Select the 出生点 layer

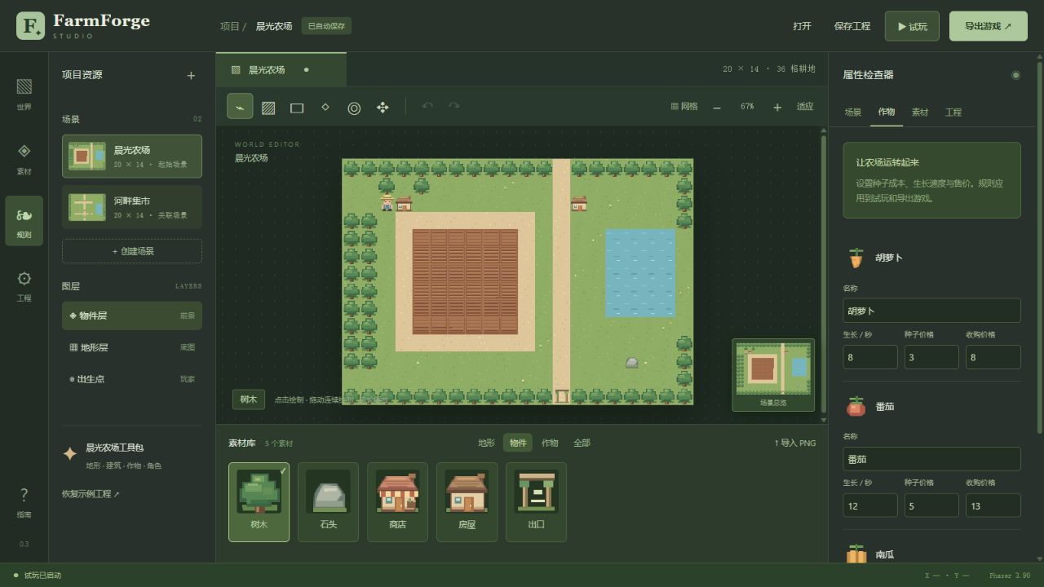click(132, 379)
